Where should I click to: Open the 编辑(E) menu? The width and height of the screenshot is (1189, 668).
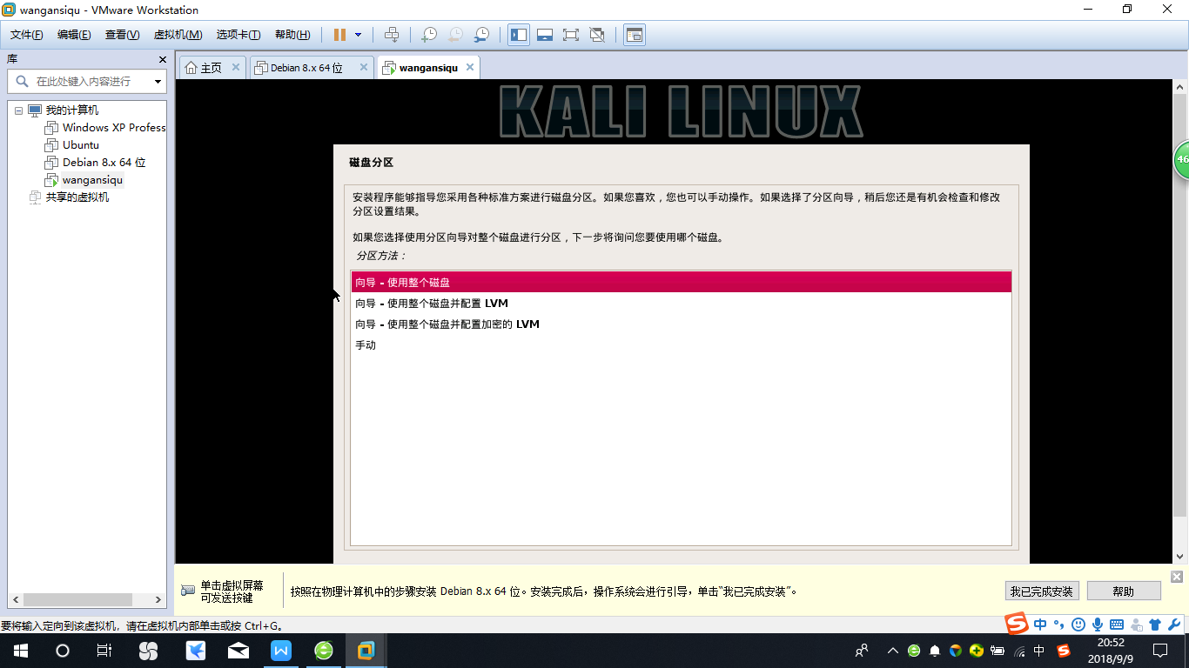pos(74,35)
